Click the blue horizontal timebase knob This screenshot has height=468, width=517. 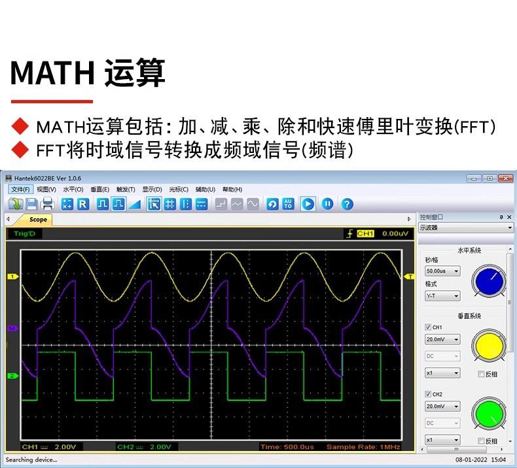tap(490, 280)
